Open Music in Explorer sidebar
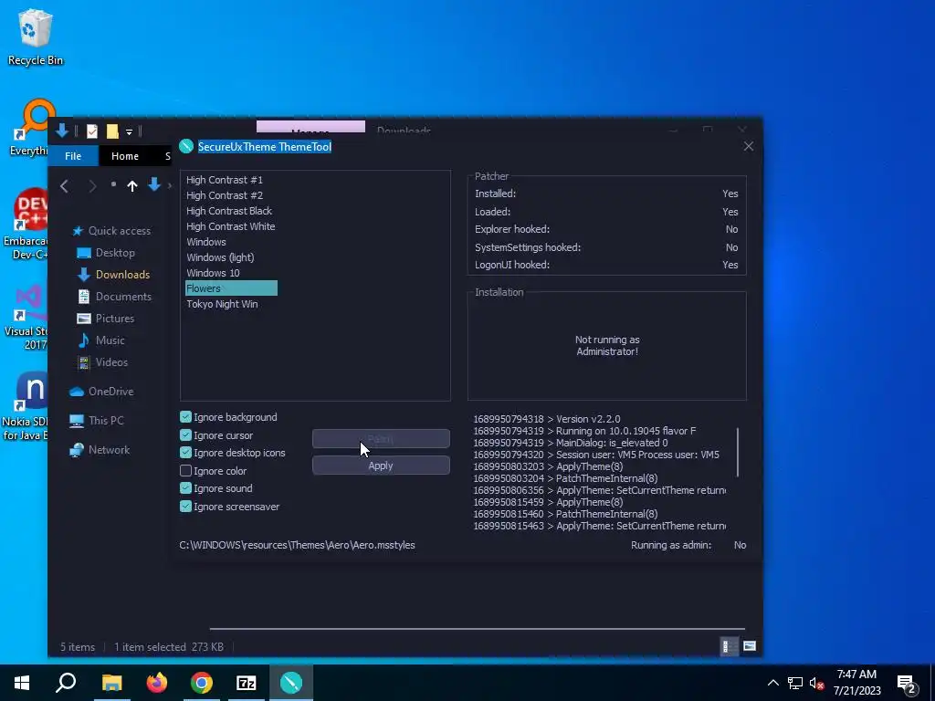This screenshot has width=935, height=701. point(100,340)
